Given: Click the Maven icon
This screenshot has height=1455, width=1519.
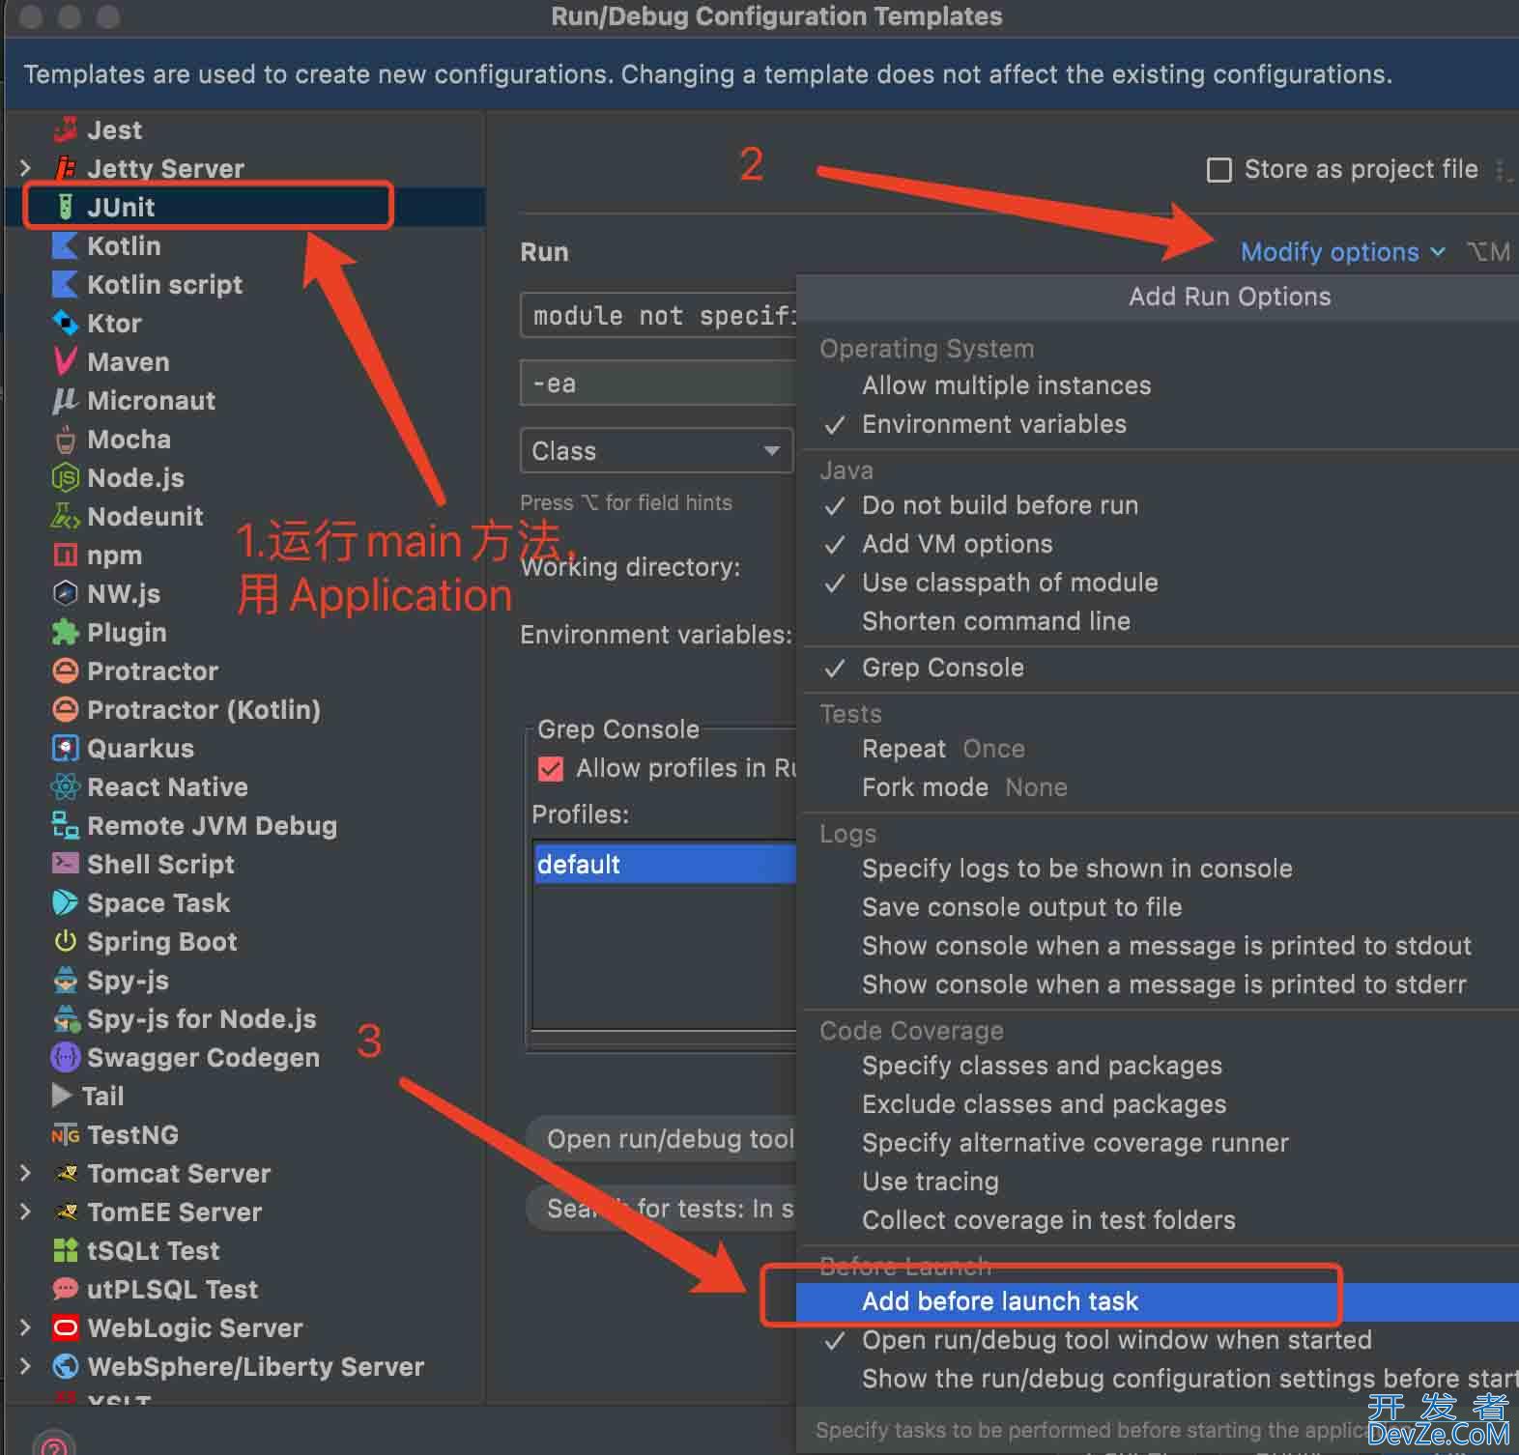Looking at the screenshot, I should 66,361.
